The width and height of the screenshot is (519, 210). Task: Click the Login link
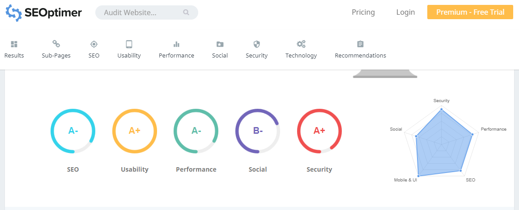point(405,12)
